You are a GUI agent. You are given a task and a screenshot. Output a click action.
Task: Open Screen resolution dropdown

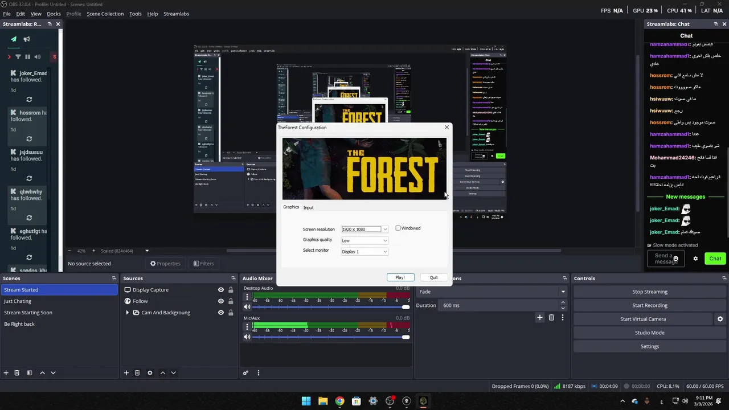[x=364, y=229]
